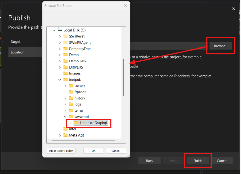Close the Browse For Folder dialog
The width and height of the screenshot is (241, 174).
click(x=125, y=5)
